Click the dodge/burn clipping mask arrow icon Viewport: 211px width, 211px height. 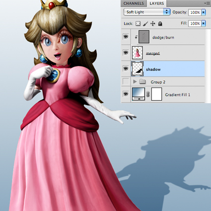point(136,37)
